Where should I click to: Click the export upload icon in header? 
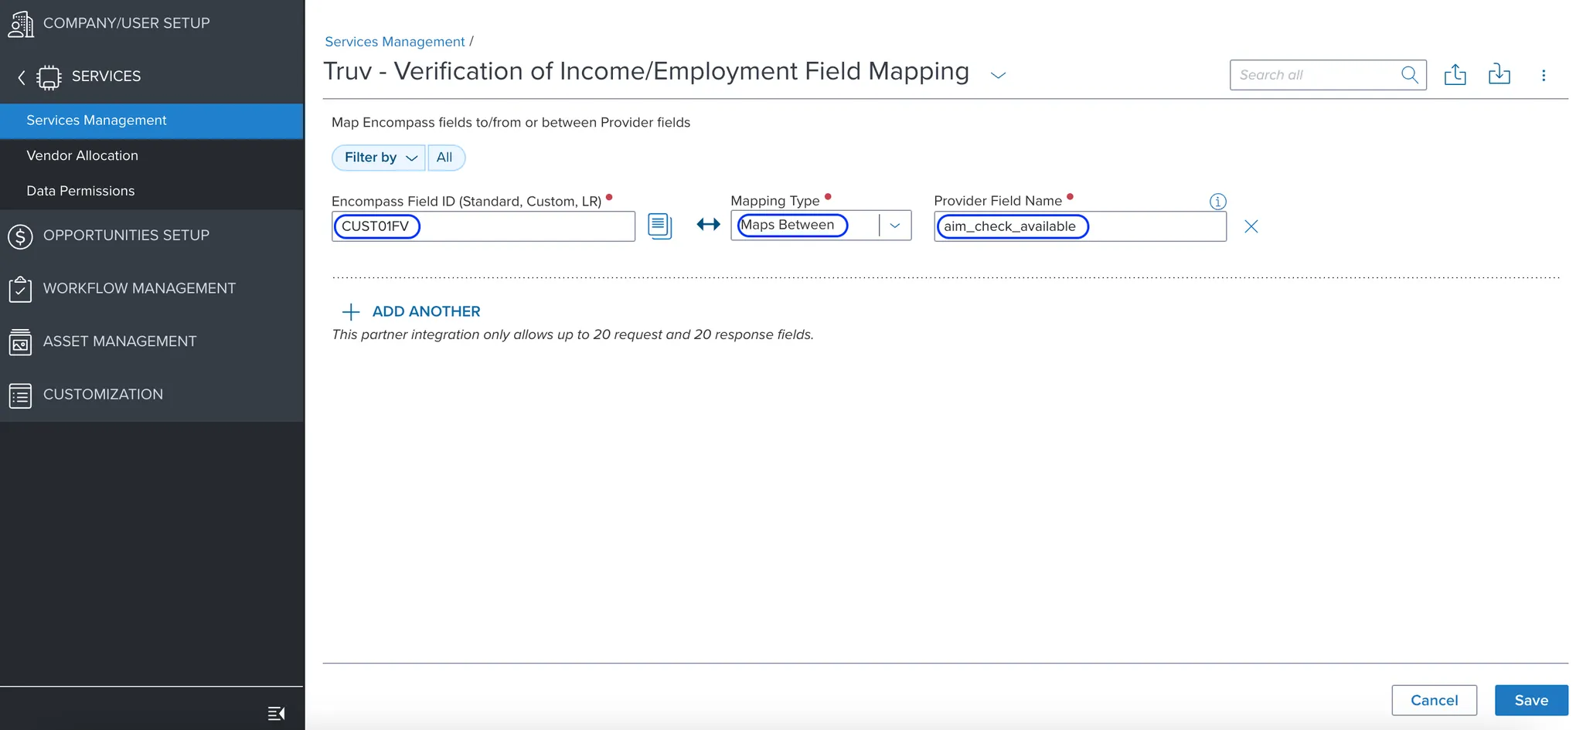click(x=1455, y=75)
